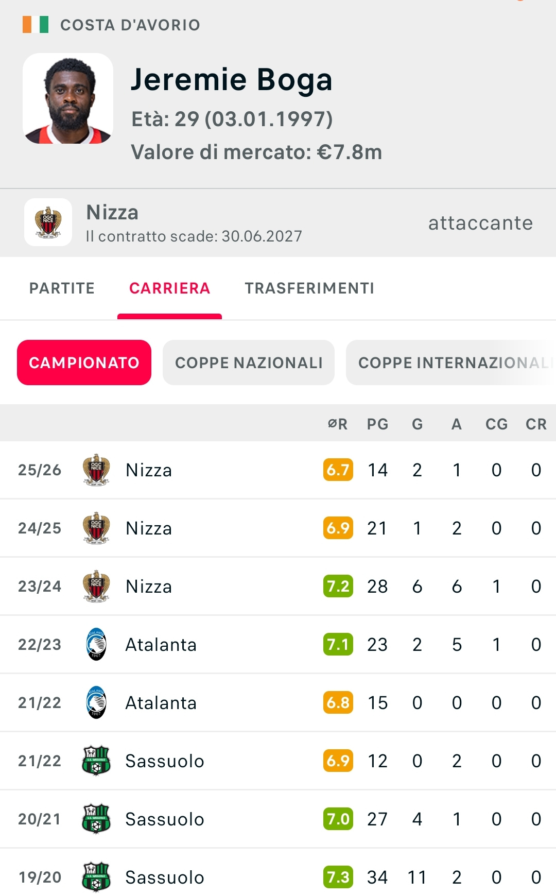Tap Nizza crest in the 23/24 row
The width and height of the screenshot is (556, 896).
pos(96,586)
